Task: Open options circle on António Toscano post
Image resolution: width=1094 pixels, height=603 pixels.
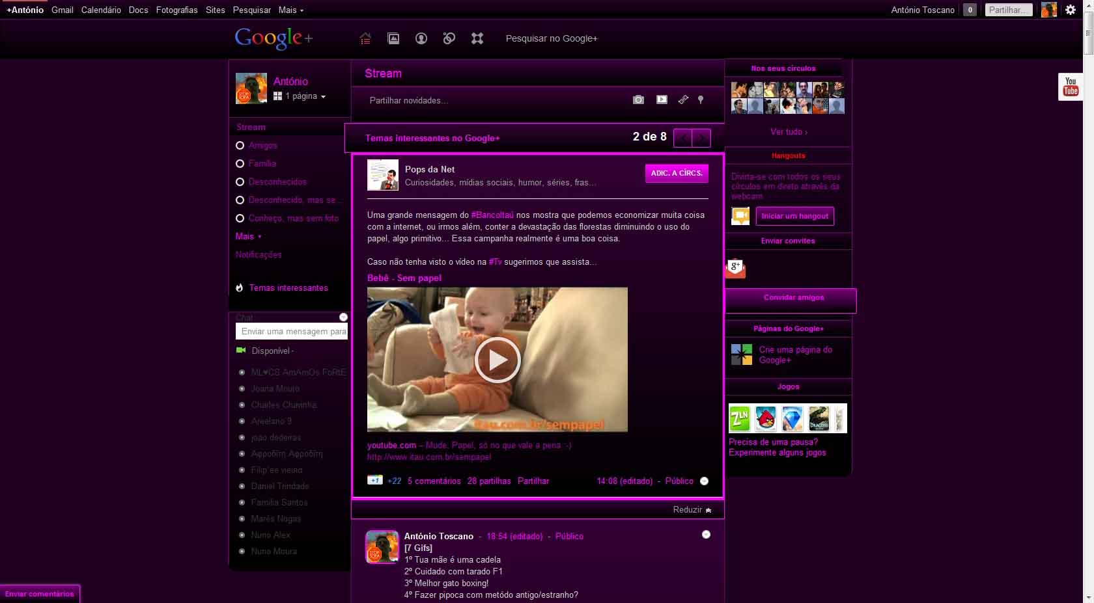Action: click(x=706, y=534)
